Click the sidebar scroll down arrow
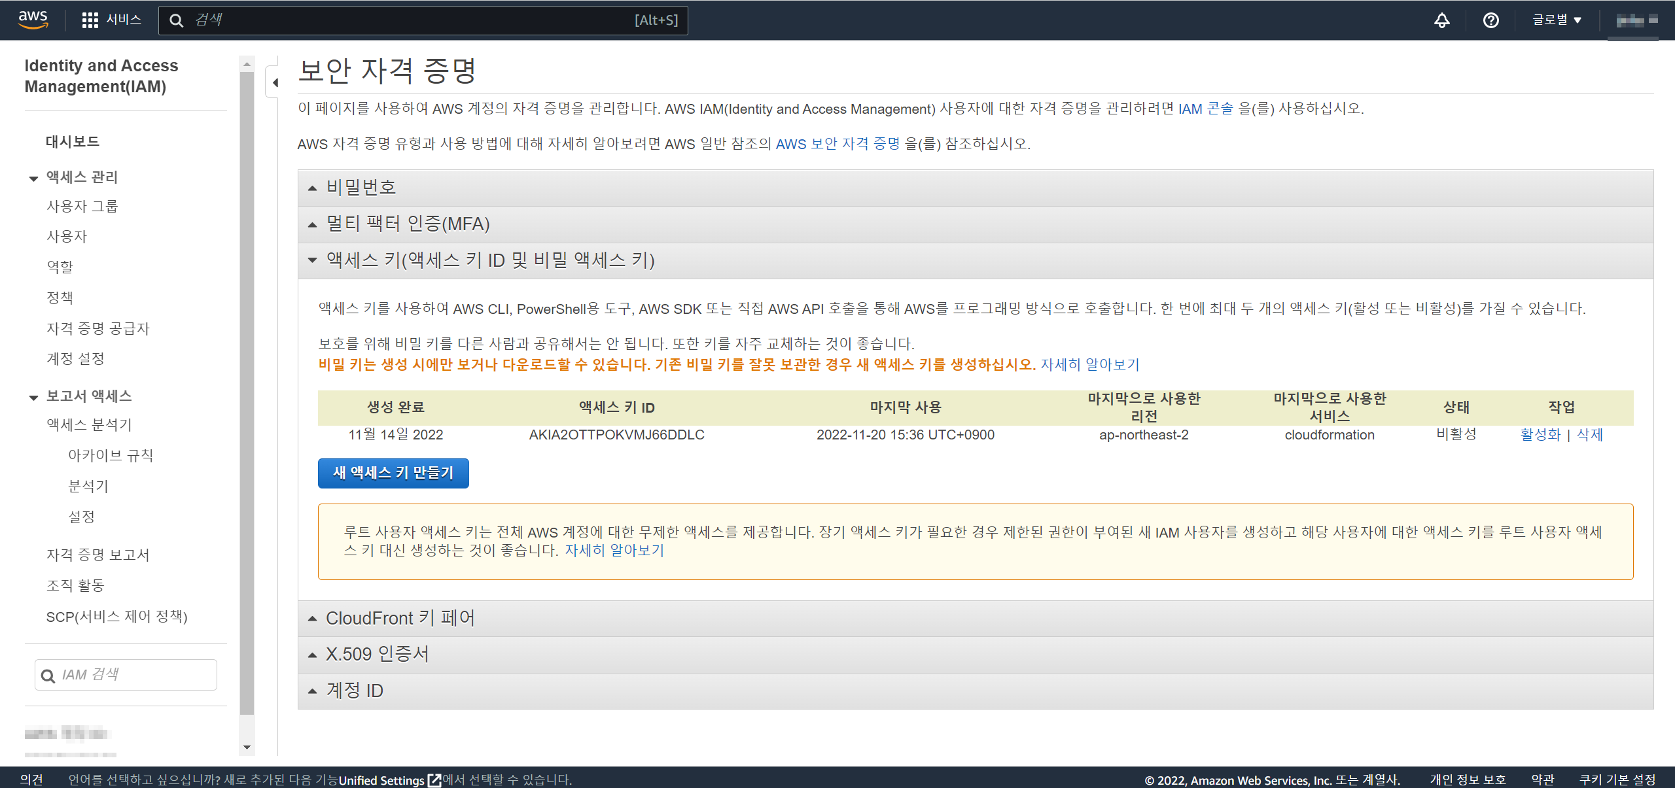This screenshot has height=788, width=1675. pyautogui.click(x=247, y=747)
